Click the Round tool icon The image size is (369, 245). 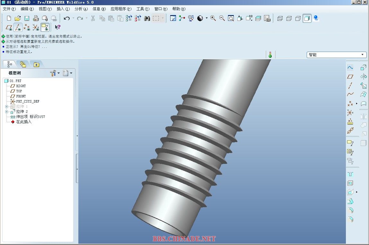tap(350, 210)
